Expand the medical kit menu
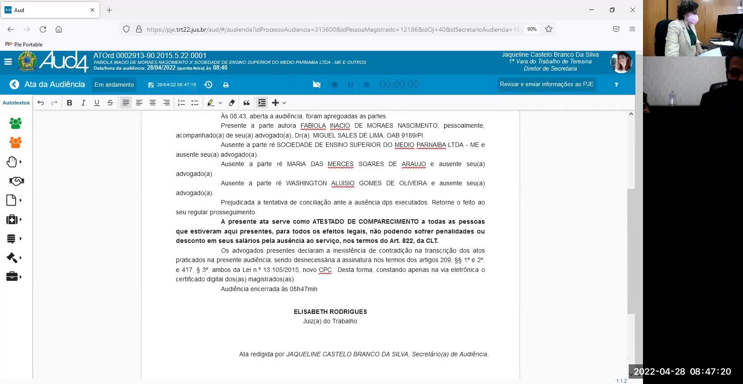This screenshot has height=384, width=743. point(14,219)
